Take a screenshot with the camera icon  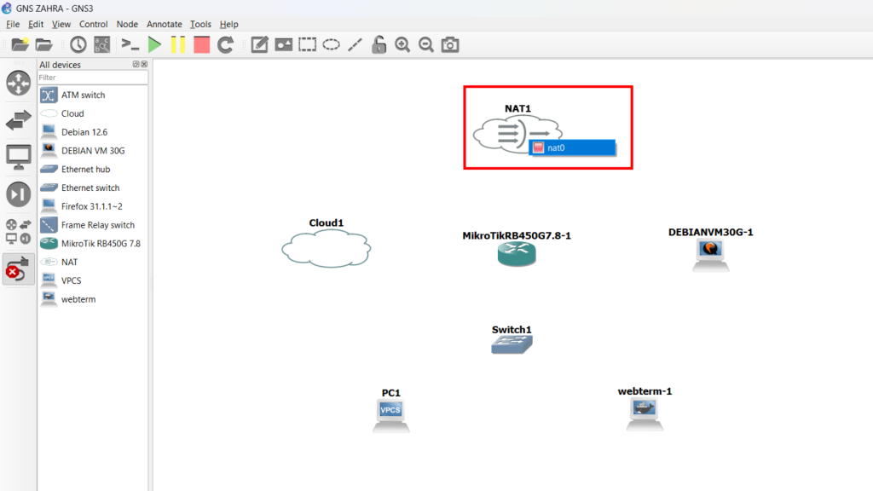pyautogui.click(x=450, y=45)
